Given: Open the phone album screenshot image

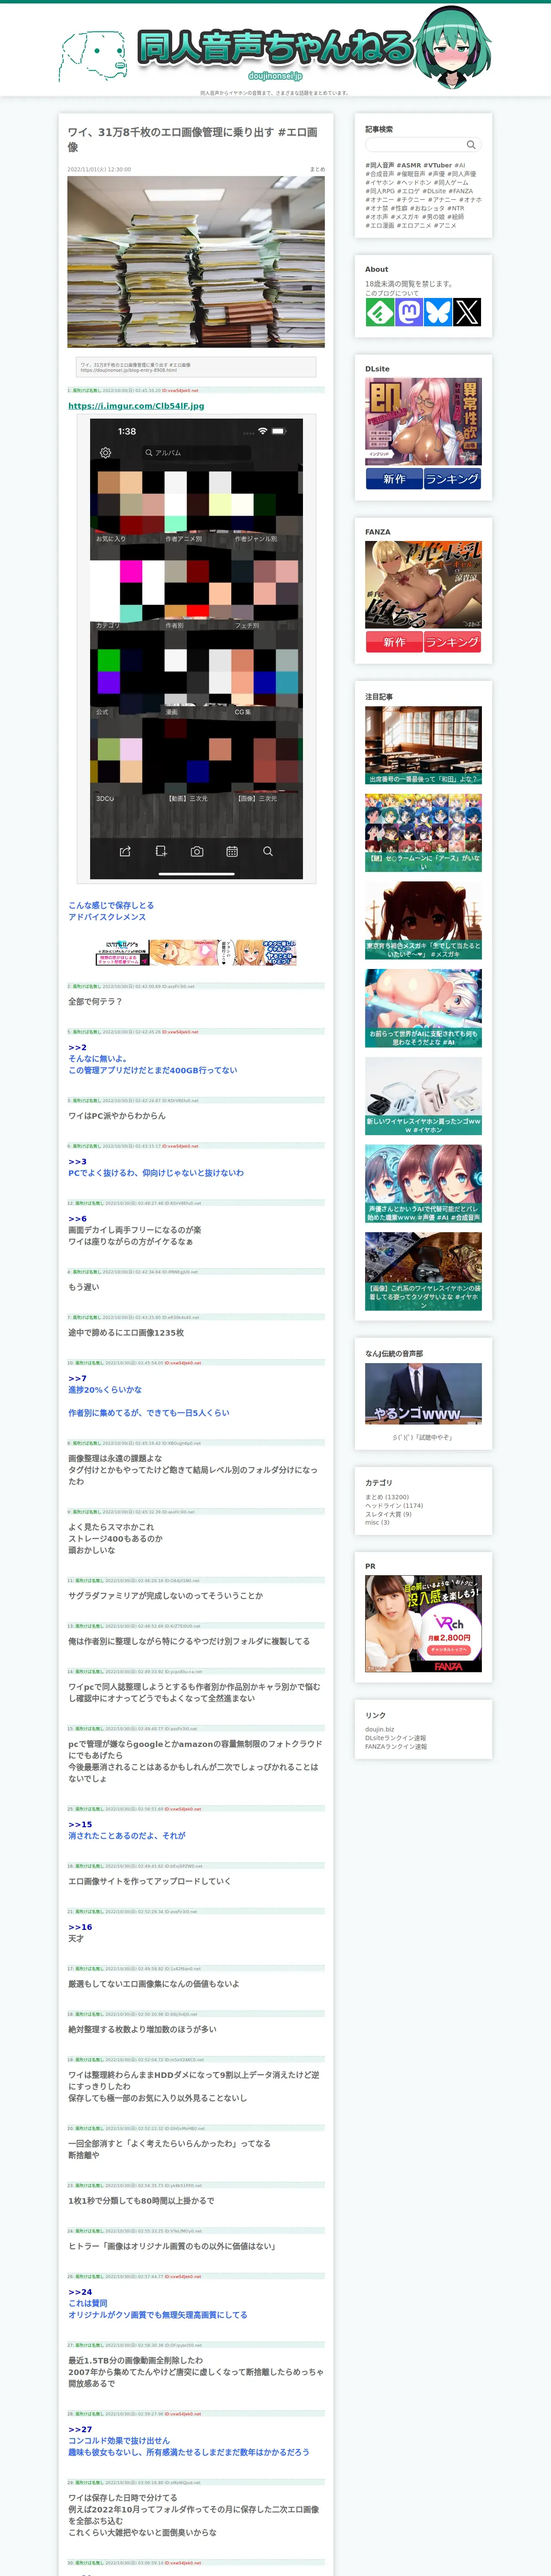Looking at the screenshot, I should coord(196,650).
